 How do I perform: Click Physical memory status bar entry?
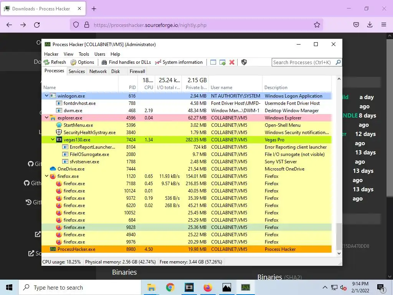coord(120,262)
